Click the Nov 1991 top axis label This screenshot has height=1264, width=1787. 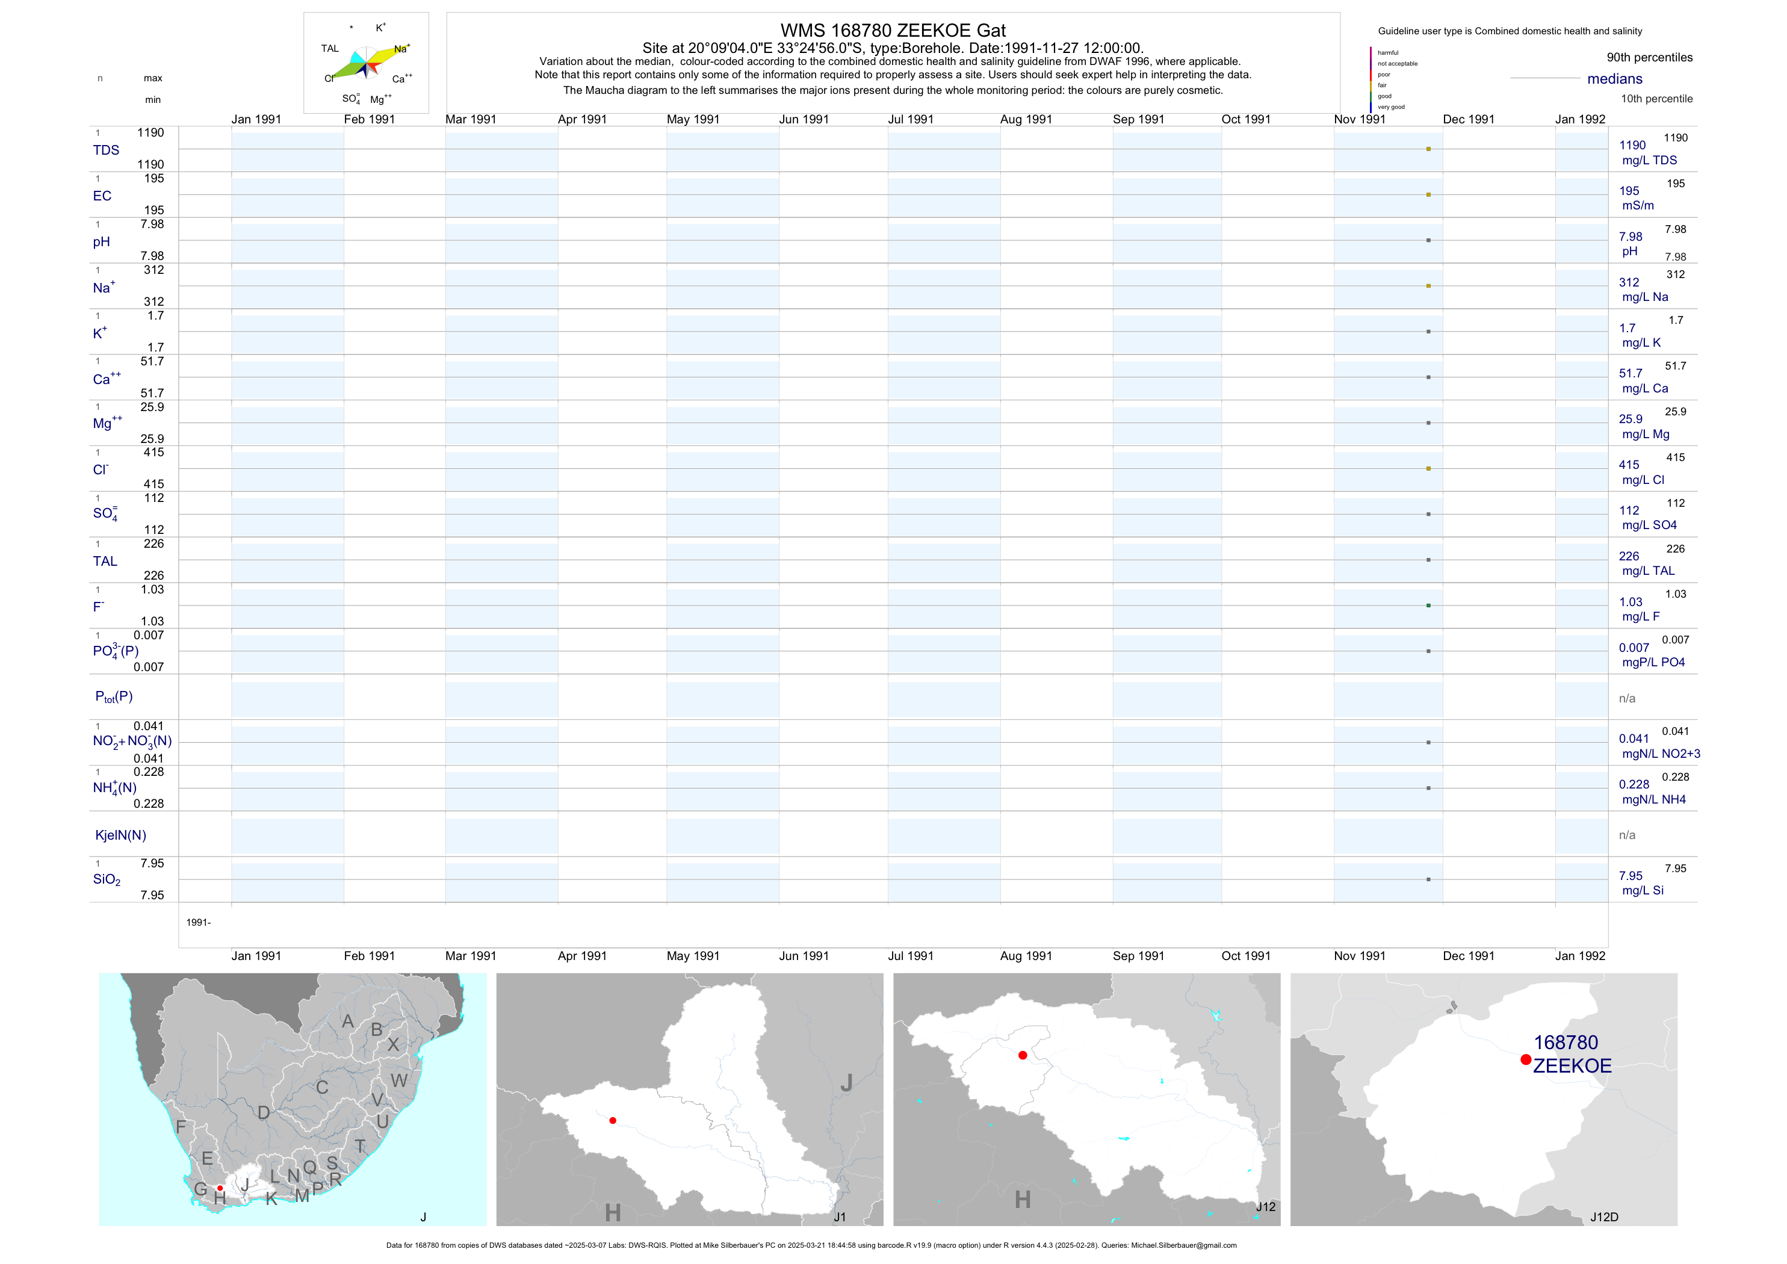1360,119
